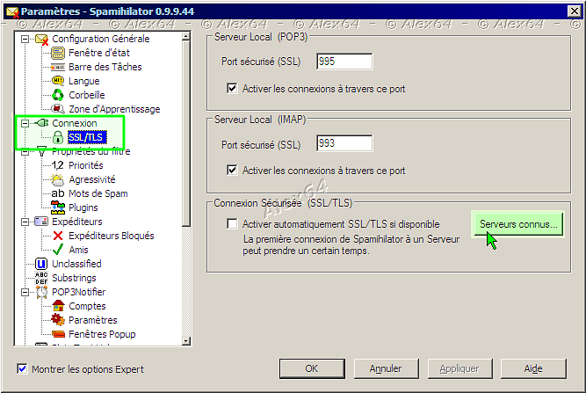Open Serveurs connus dialog
Screen dimensions: 586x393
[x=518, y=224]
